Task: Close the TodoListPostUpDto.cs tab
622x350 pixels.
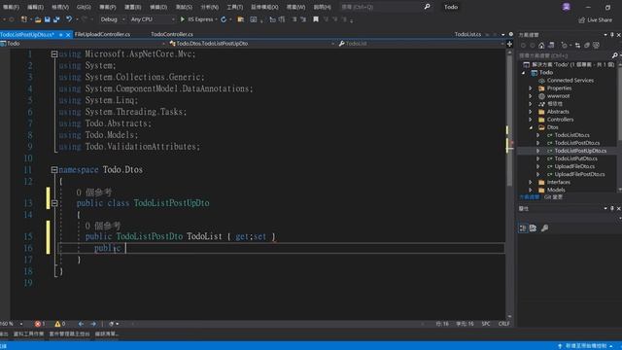Action: coord(68,35)
